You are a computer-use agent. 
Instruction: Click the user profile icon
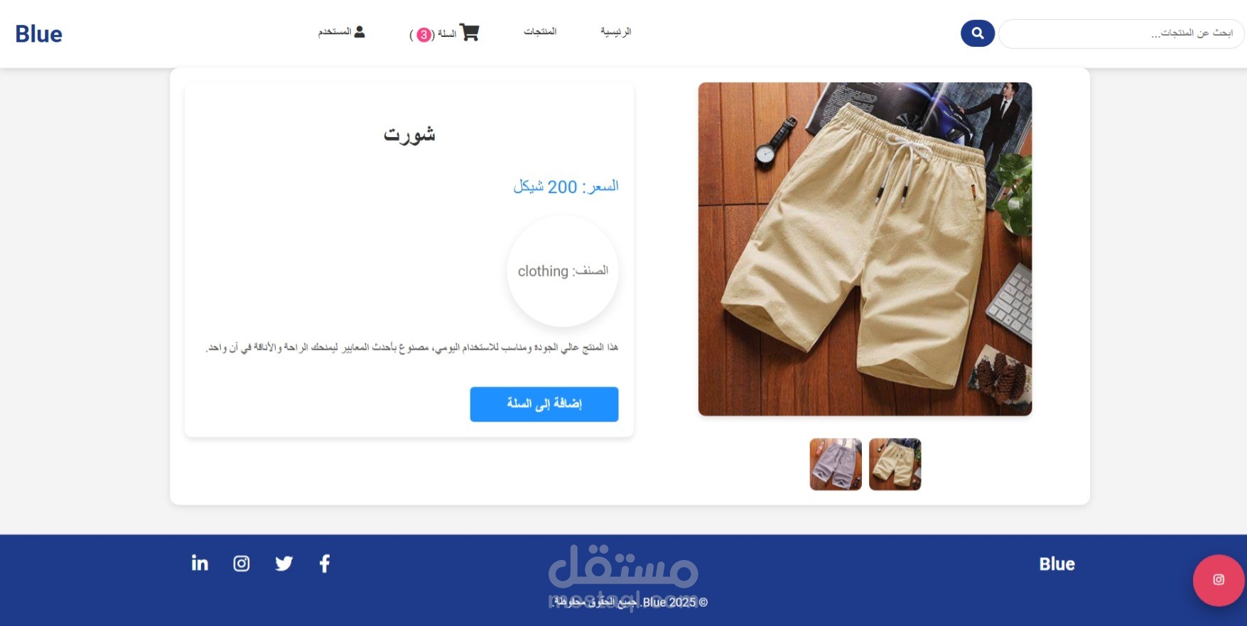point(360,32)
